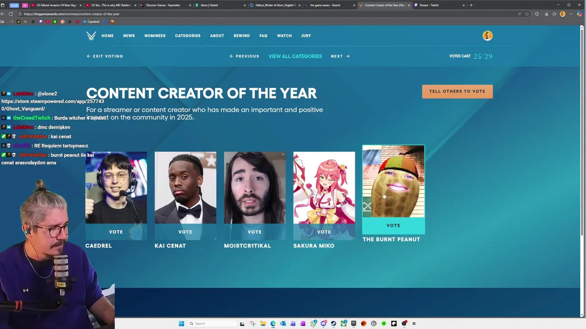Click the browser back arrow
This screenshot has height=329, width=586.
pyautogui.click(x=3, y=14)
